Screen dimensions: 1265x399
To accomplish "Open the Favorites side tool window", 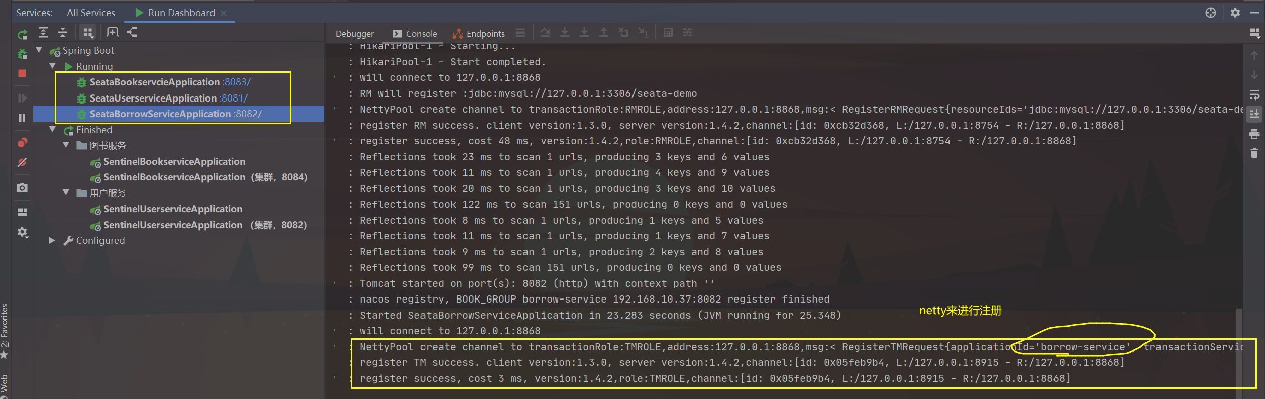I will click(5, 332).
